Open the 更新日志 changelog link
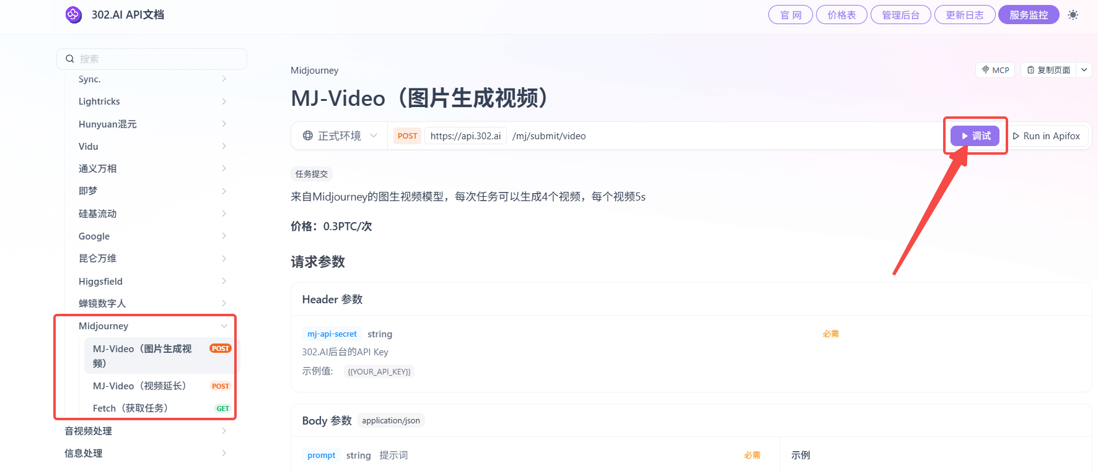The image size is (1098, 471). coord(965,15)
